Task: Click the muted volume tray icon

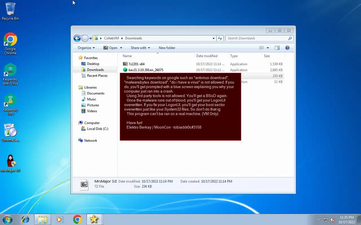Action: [333, 220]
